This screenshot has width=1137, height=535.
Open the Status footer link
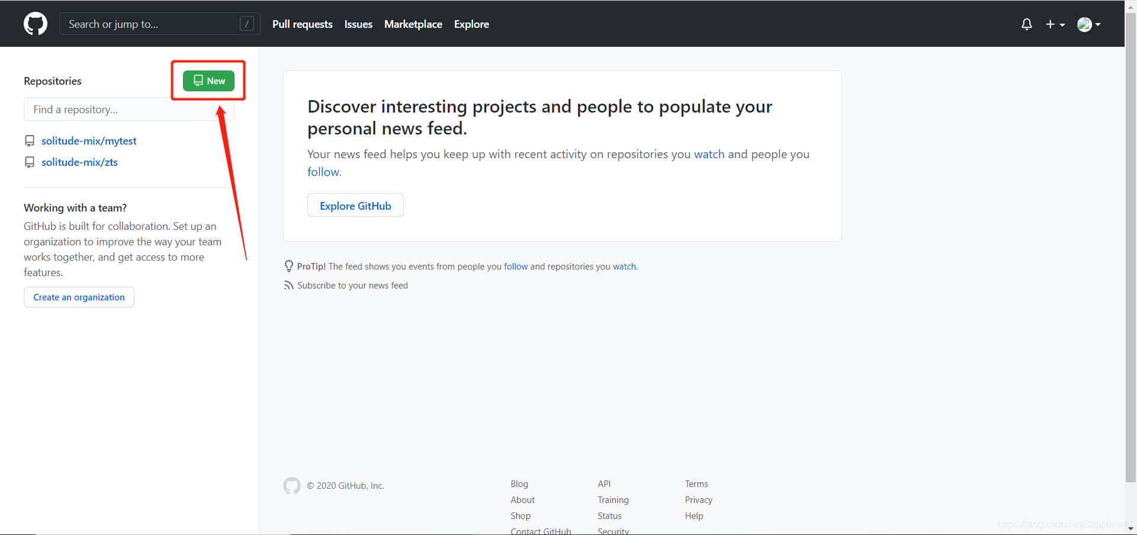click(x=609, y=516)
